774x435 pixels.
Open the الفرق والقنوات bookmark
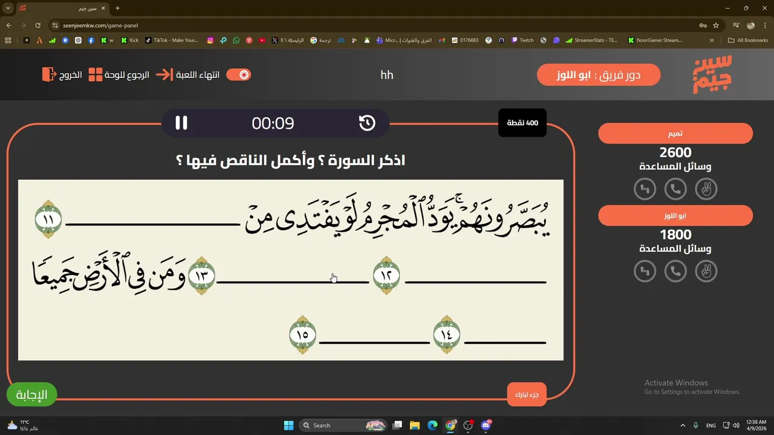404,40
